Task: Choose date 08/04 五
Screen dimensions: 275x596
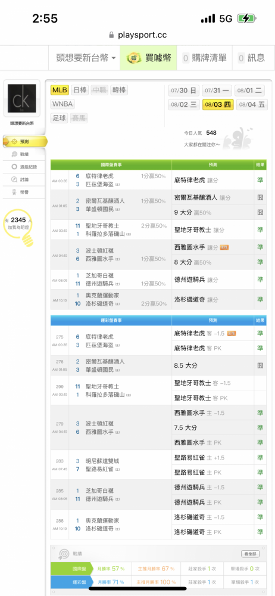Action: point(252,104)
